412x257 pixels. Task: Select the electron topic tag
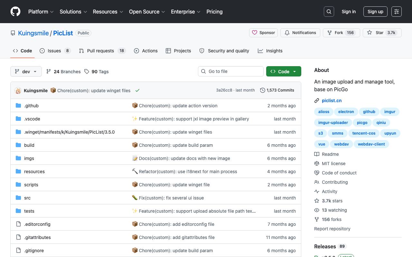coord(346,112)
